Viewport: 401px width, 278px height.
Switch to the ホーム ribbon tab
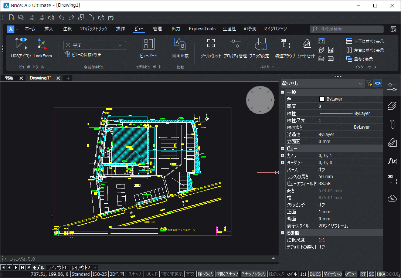tap(30, 29)
